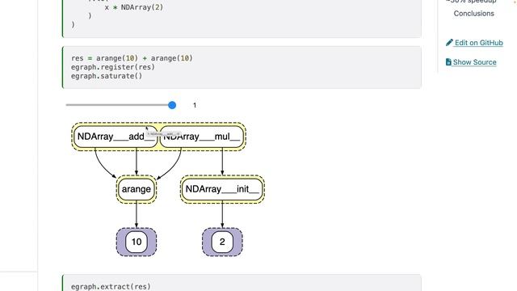This screenshot has height=291, width=517.
Task: Click the file icon beside Show Source
Action: [x=448, y=62]
